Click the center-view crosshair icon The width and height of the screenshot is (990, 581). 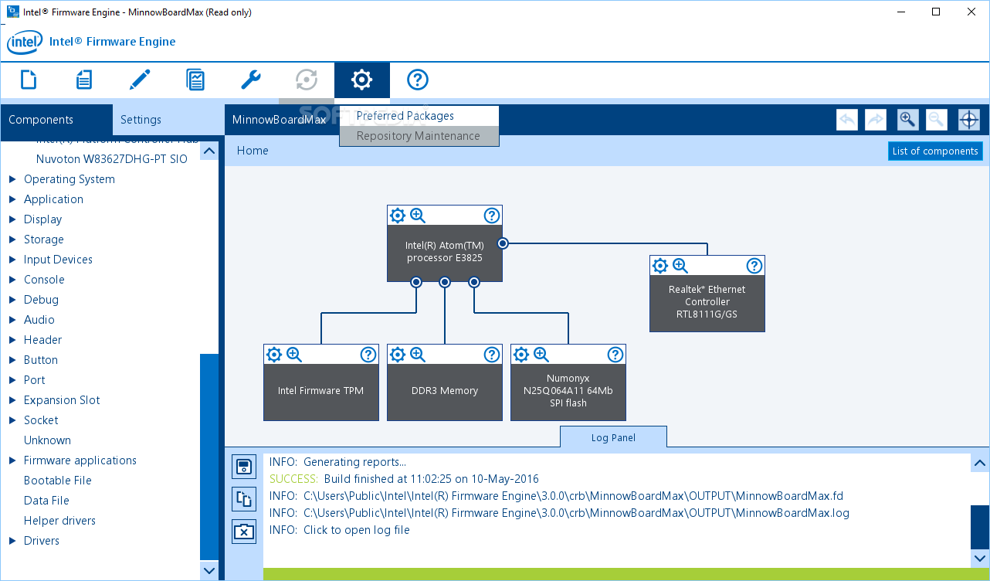(x=969, y=120)
